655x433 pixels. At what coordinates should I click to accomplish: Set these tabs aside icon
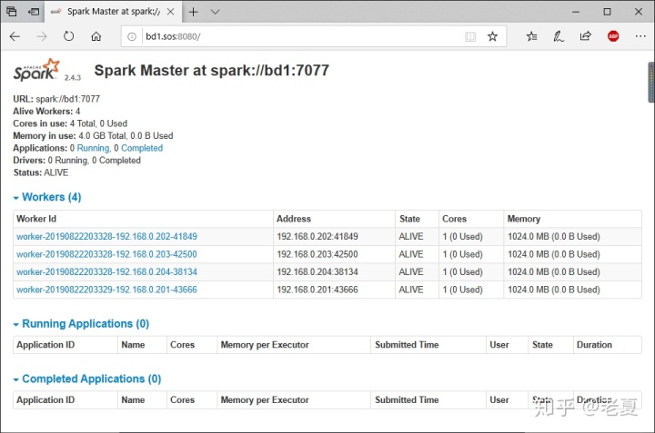[34, 12]
